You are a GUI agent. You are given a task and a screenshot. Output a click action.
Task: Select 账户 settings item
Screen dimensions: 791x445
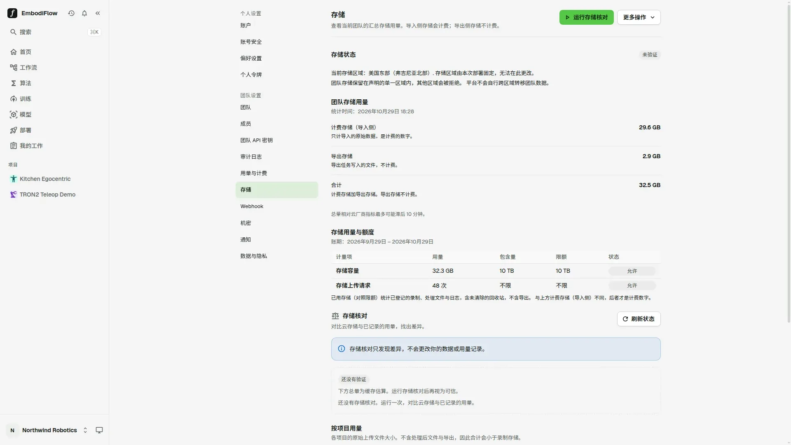point(277,25)
